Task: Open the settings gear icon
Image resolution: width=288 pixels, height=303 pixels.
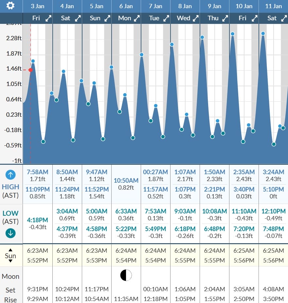Action: pos(10,6)
